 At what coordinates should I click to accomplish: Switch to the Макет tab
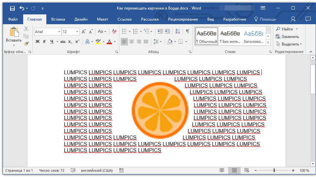point(103,19)
